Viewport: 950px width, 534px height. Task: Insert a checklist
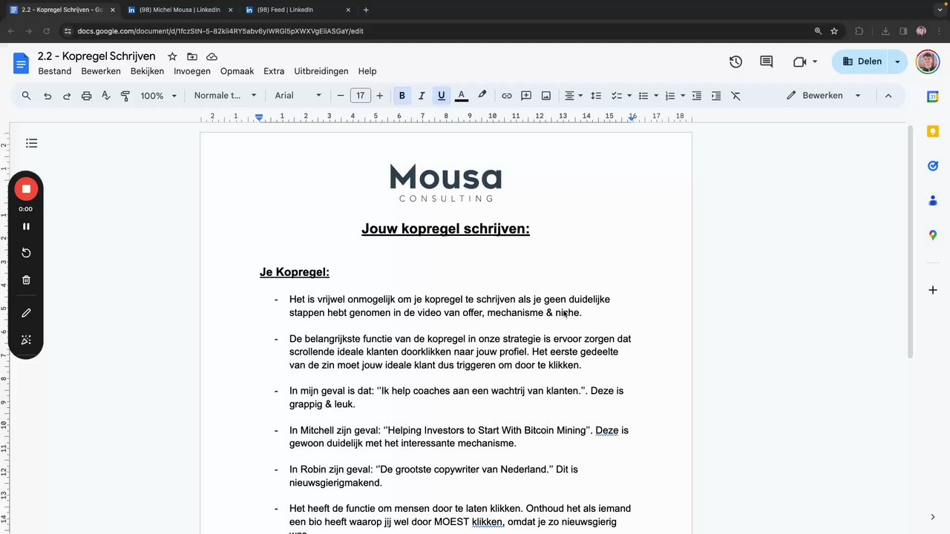pos(616,96)
